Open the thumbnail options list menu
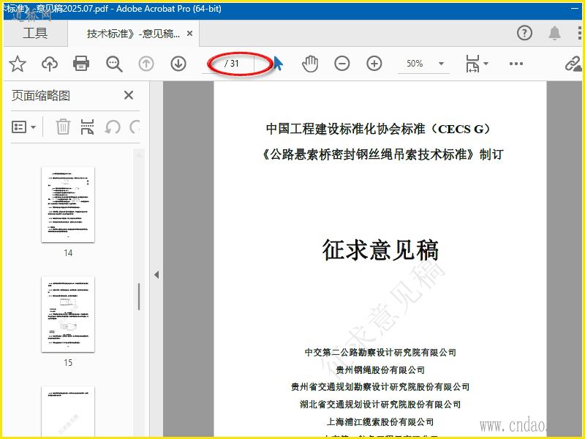This screenshot has height=439, width=585. [23, 127]
